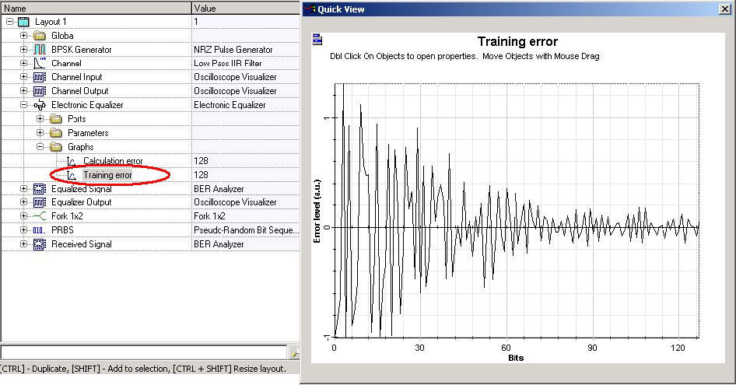Close the Quick View window
Image resolution: width=736 pixels, height=385 pixels.
pos(725,9)
